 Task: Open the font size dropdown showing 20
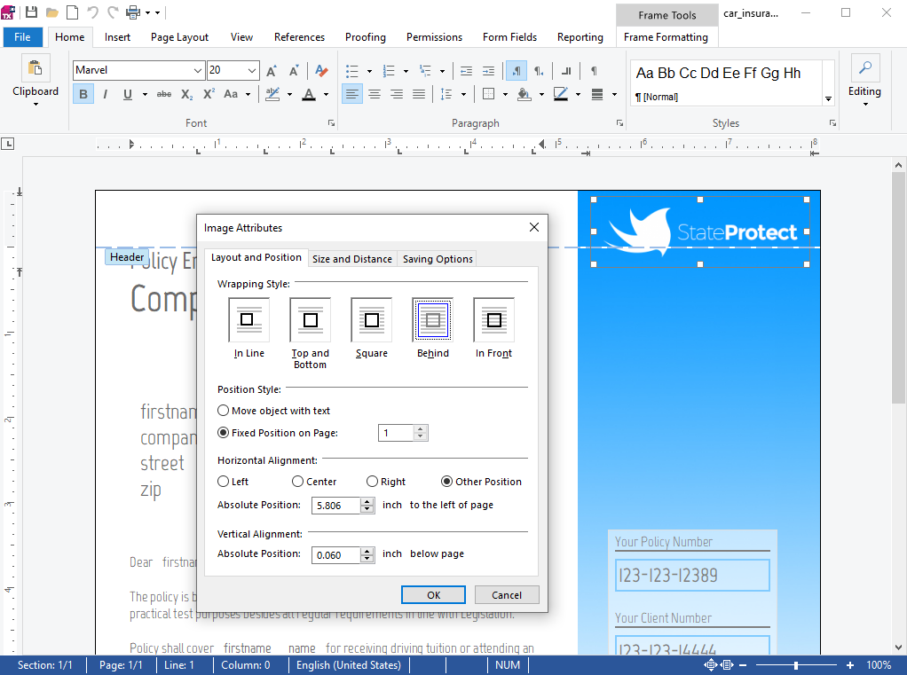pyautogui.click(x=252, y=70)
